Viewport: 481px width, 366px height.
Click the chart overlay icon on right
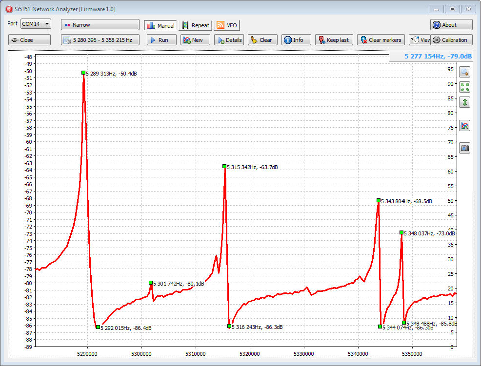pyautogui.click(x=464, y=126)
